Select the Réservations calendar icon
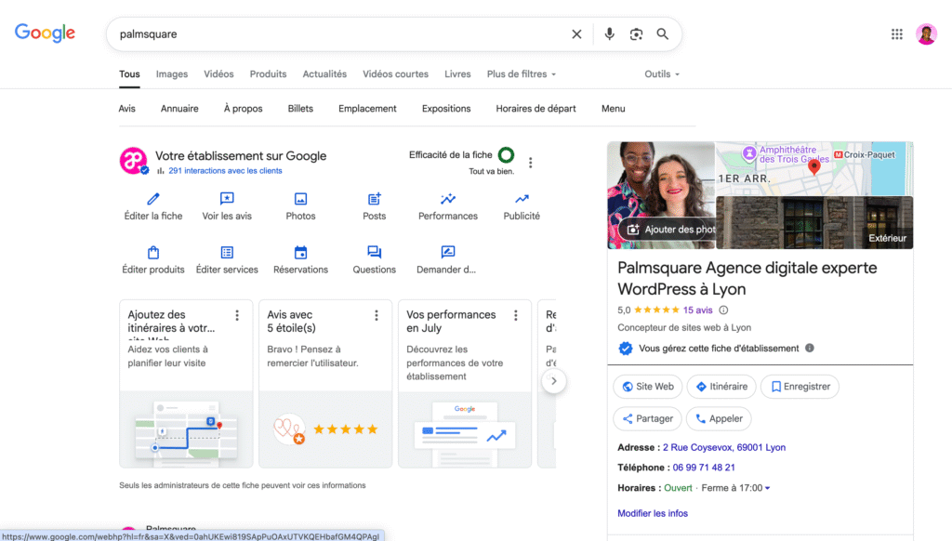 pos(300,252)
